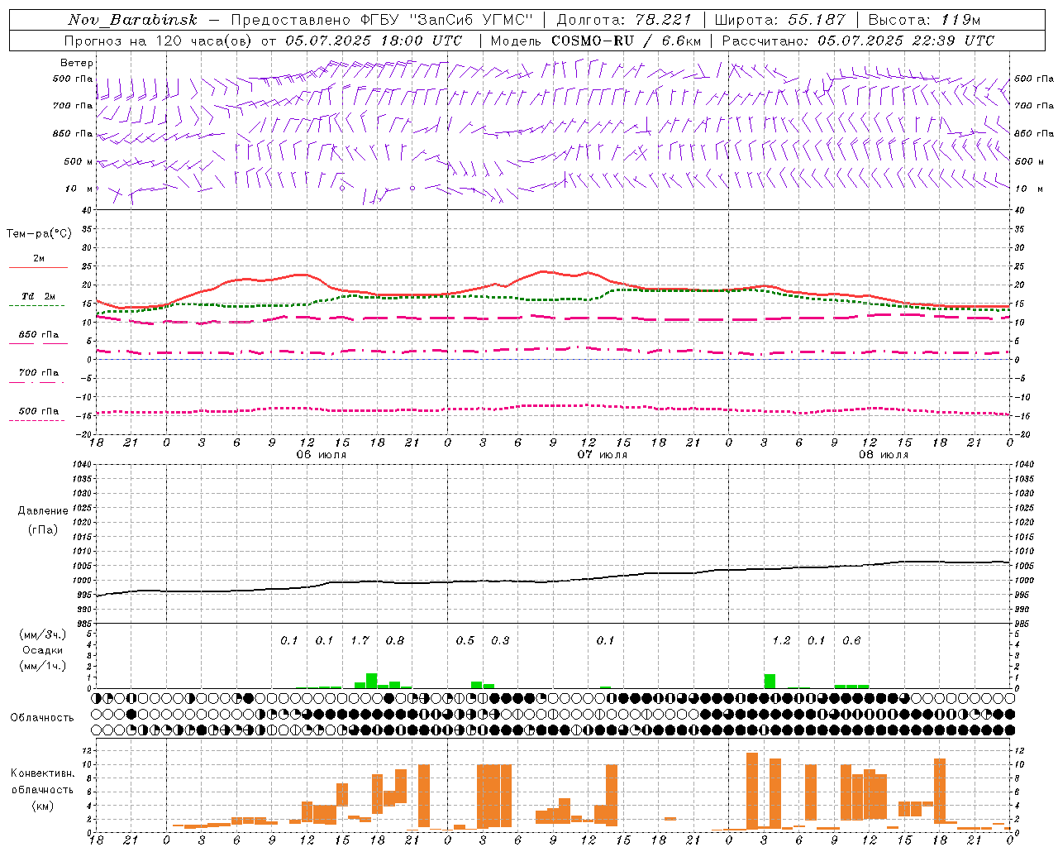Click the 1.2 precipitation amount value
Viewport: 1058px width, 847px height.
(781, 640)
